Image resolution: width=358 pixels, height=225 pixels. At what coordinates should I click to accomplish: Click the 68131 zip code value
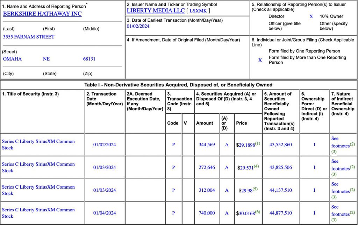tap(89, 59)
